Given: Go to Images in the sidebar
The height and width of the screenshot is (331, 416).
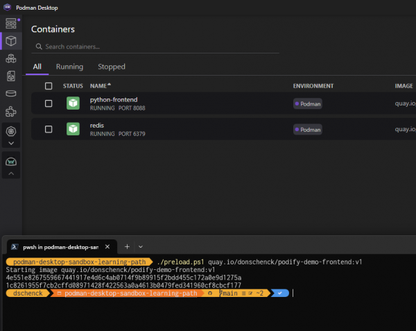Looking at the screenshot, I should pyautogui.click(x=10, y=76).
